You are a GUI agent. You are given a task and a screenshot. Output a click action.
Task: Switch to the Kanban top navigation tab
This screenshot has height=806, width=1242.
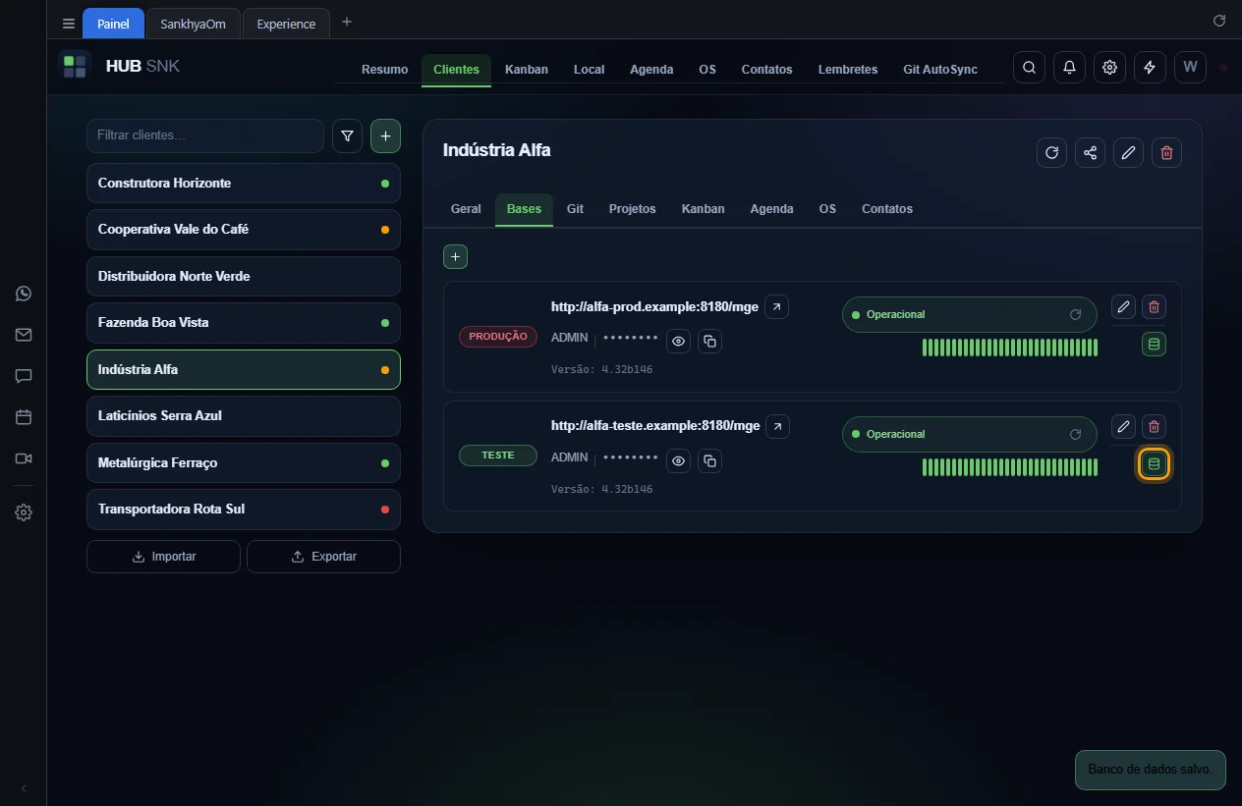pyautogui.click(x=527, y=70)
